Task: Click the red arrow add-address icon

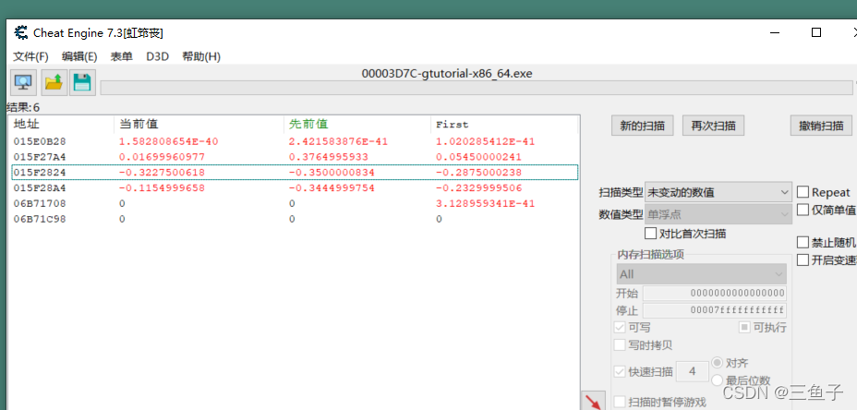Action: coord(593,402)
